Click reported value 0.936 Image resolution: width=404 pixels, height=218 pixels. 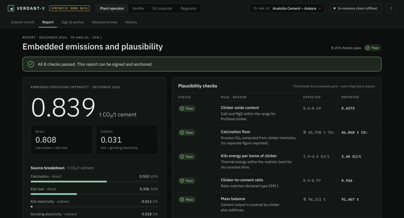pos(346,180)
